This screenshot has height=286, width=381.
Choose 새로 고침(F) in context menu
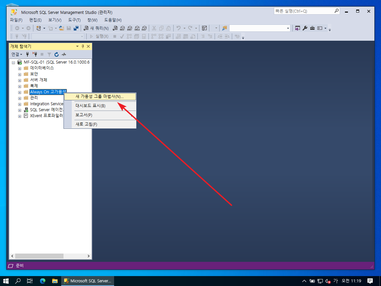pos(100,124)
